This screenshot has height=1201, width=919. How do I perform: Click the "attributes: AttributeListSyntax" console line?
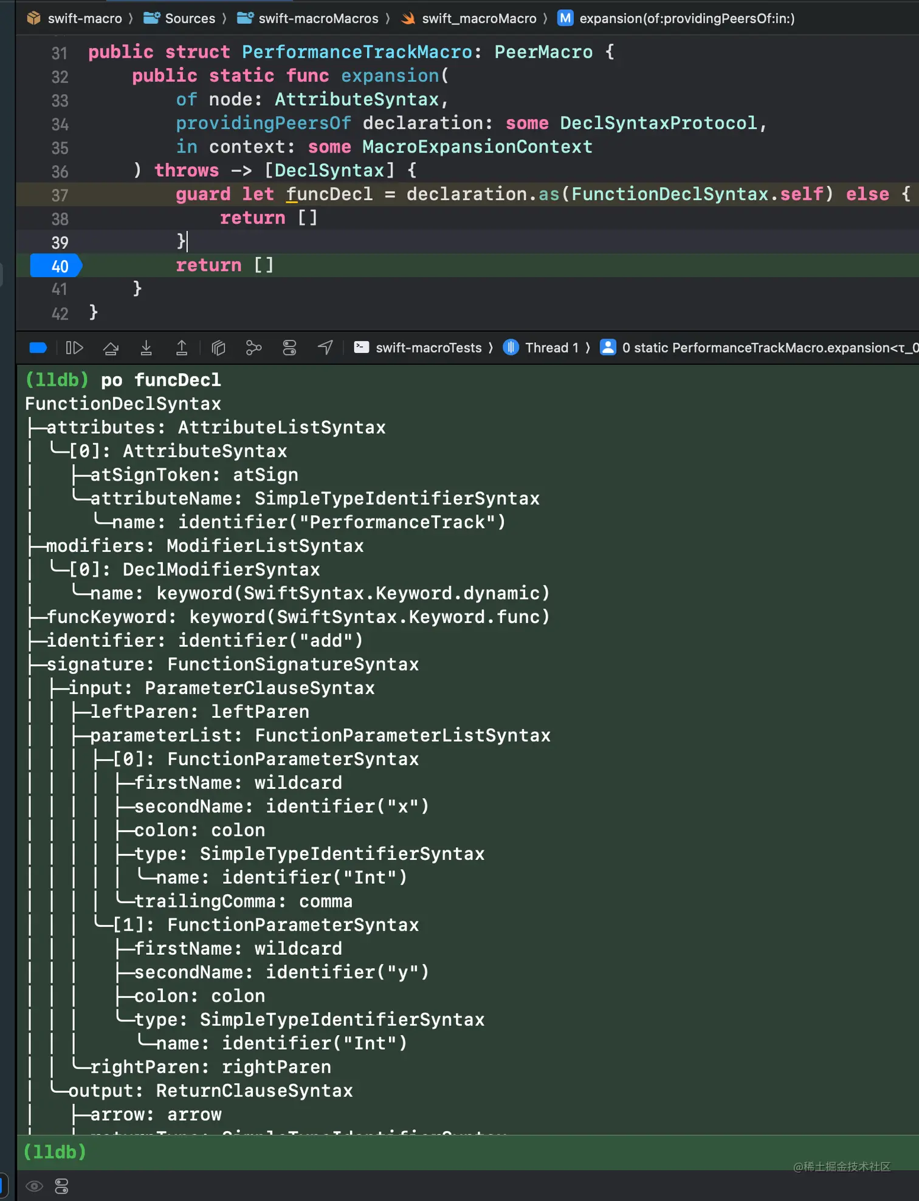click(x=216, y=428)
